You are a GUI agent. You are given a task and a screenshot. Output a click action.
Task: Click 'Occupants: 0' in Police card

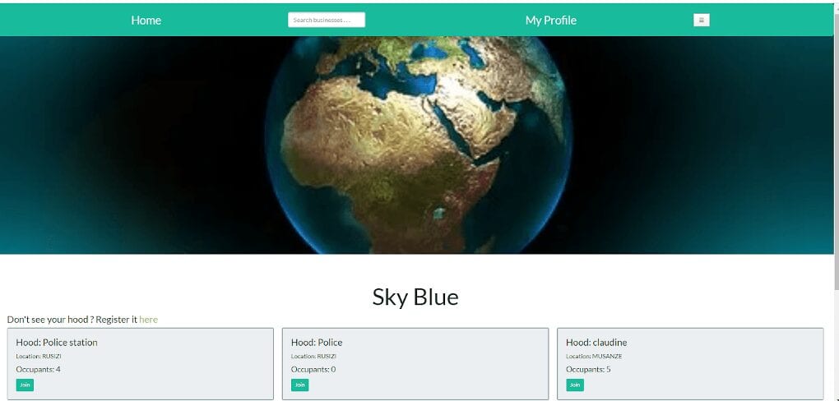coord(313,369)
